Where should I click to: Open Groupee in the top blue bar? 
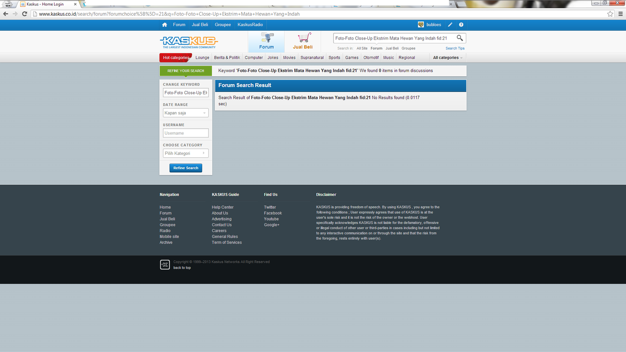[223, 25]
